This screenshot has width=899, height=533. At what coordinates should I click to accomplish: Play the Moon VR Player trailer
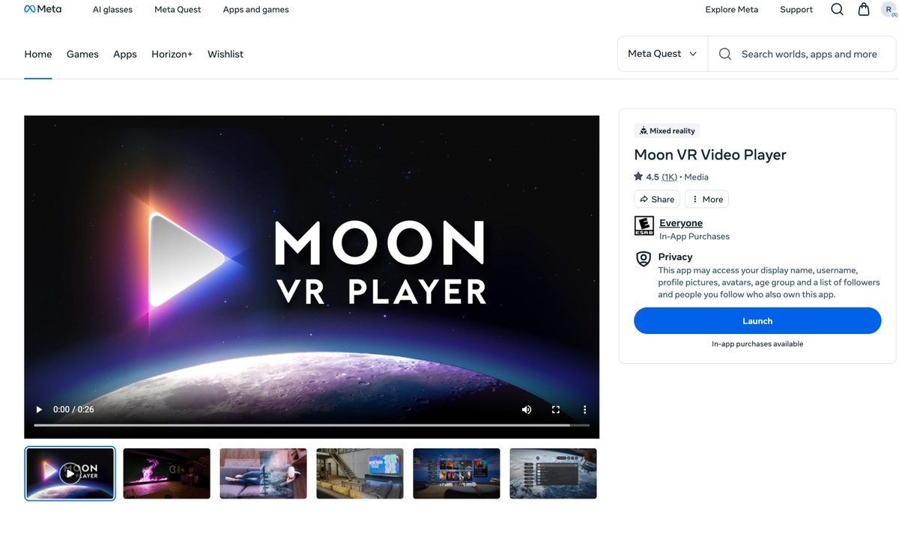click(x=38, y=409)
